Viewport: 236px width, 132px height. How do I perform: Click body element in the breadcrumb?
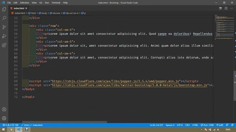click(x=43, y=13)
